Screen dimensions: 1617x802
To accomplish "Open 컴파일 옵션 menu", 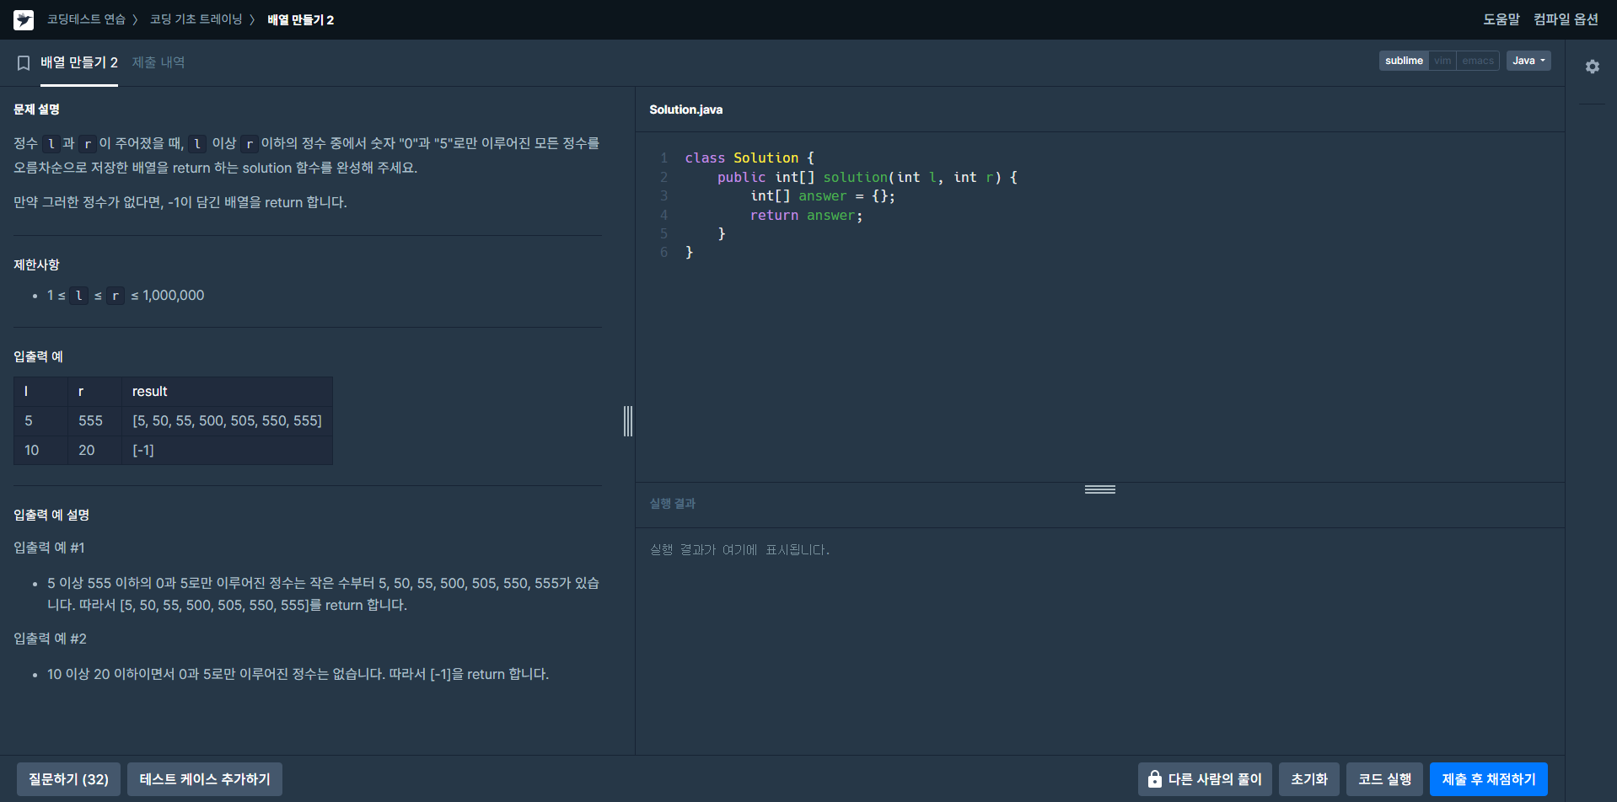I will click(1566, 19).
